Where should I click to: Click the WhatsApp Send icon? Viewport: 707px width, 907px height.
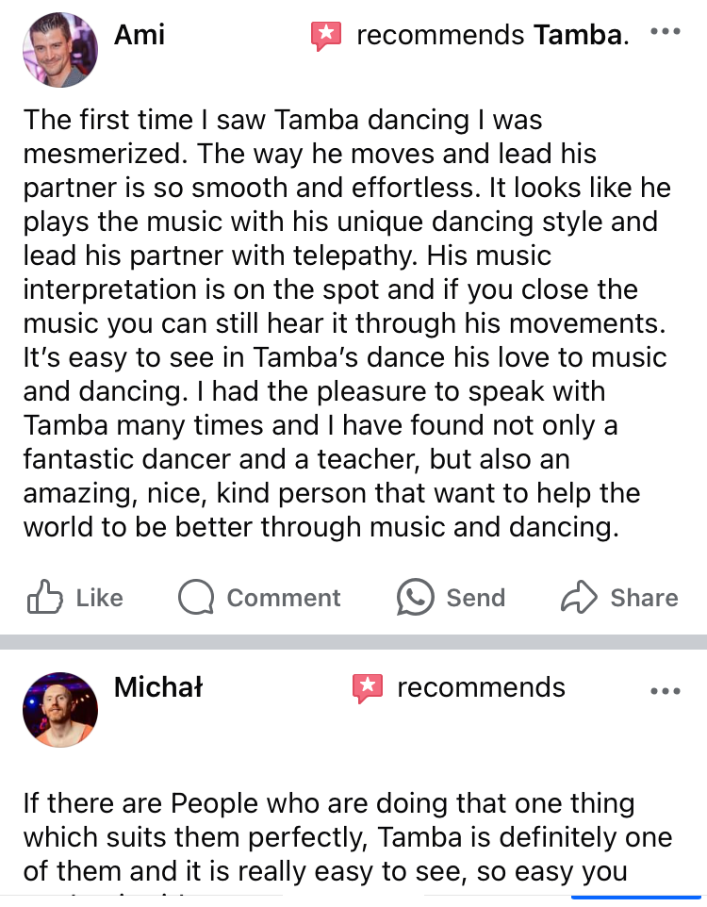tap(416, 597)
